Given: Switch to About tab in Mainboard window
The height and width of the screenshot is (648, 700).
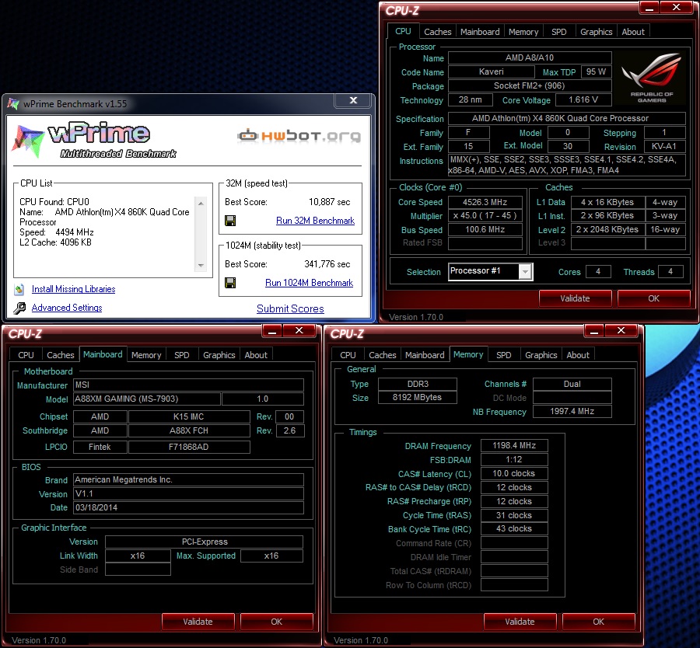Looking at the screenshot, I should click(256, 355).
